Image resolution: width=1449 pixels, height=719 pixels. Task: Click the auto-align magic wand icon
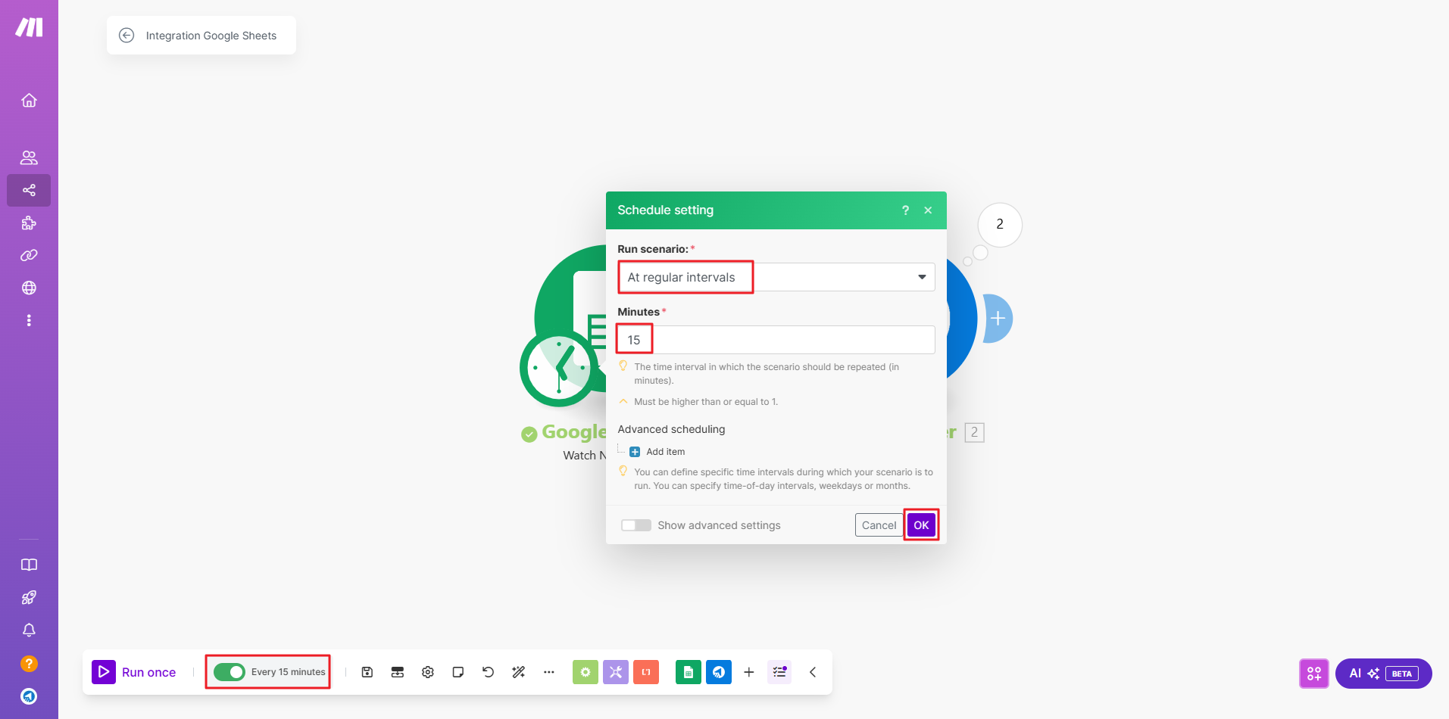click(519, 672)
